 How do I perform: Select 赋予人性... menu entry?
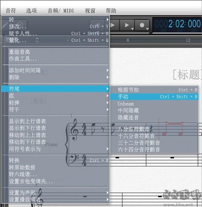(x=56, y=33)
